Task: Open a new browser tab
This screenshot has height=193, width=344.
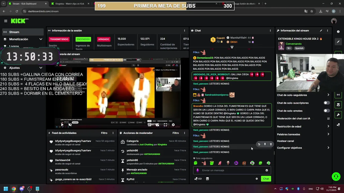Action: coord(266,4)
